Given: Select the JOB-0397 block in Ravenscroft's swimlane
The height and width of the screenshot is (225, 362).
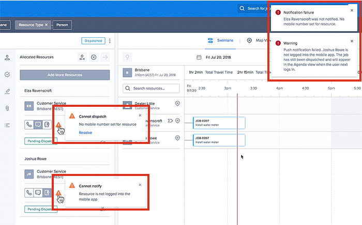Looking at the screenshot, I should (x=218, y=123).
